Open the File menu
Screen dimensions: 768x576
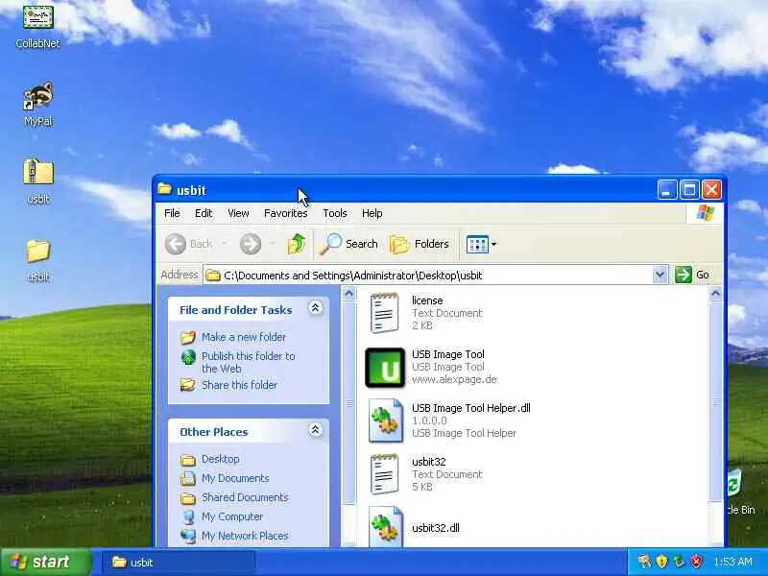172,213
